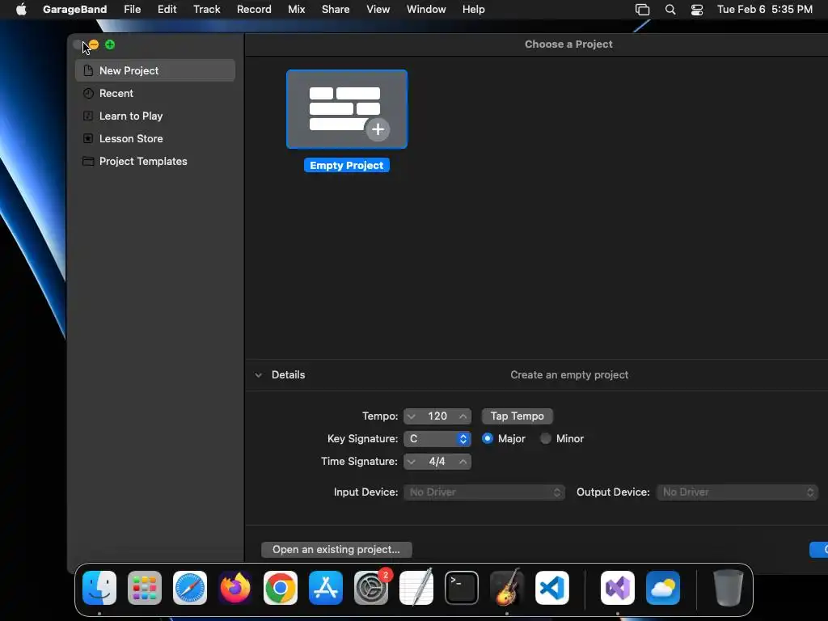Open Visual Studio purple icon in Dock
This screenshot has height=621, width=828.
[x=618, y=588]
